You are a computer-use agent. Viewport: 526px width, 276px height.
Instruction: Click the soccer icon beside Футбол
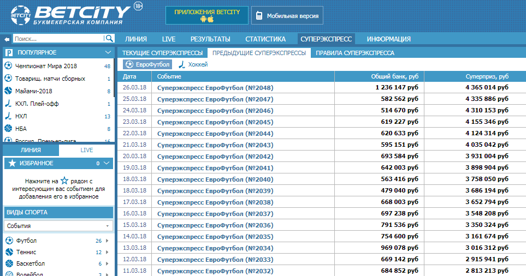click(x=9, y=241)
